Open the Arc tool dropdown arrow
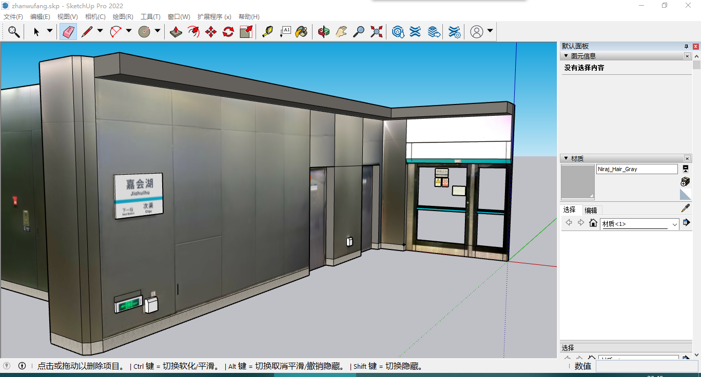 129,31
